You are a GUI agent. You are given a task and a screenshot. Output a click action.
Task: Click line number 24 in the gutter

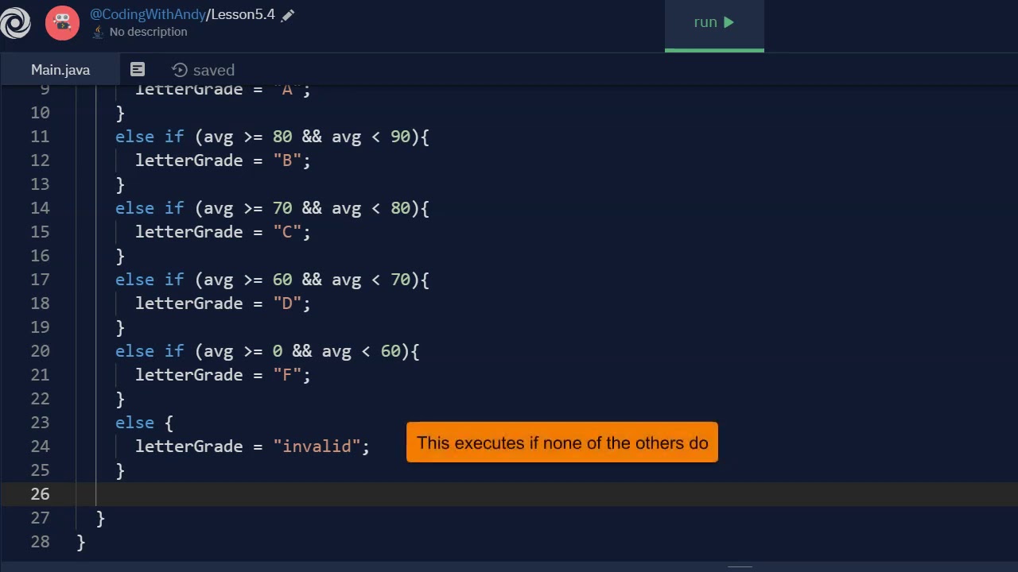coord(40,446)
